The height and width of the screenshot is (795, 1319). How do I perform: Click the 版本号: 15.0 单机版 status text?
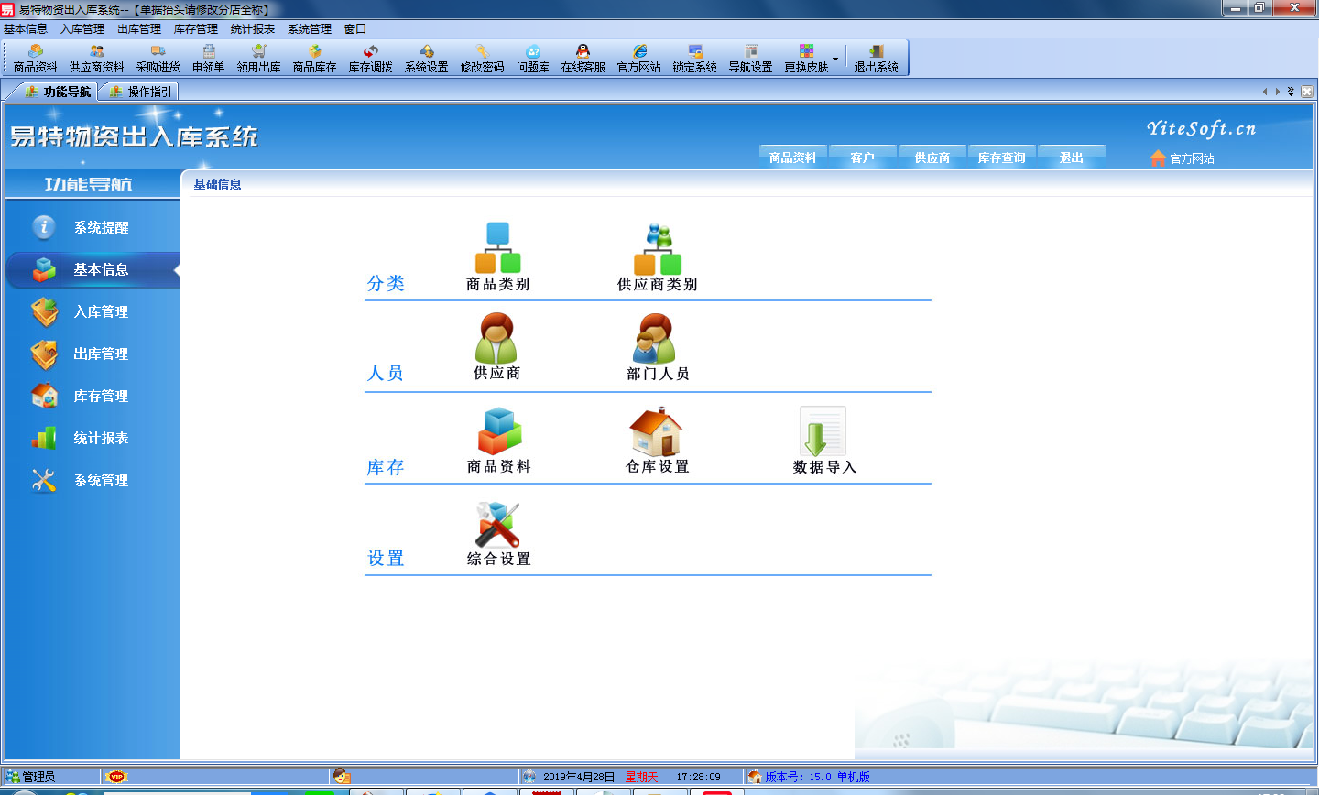818,777
